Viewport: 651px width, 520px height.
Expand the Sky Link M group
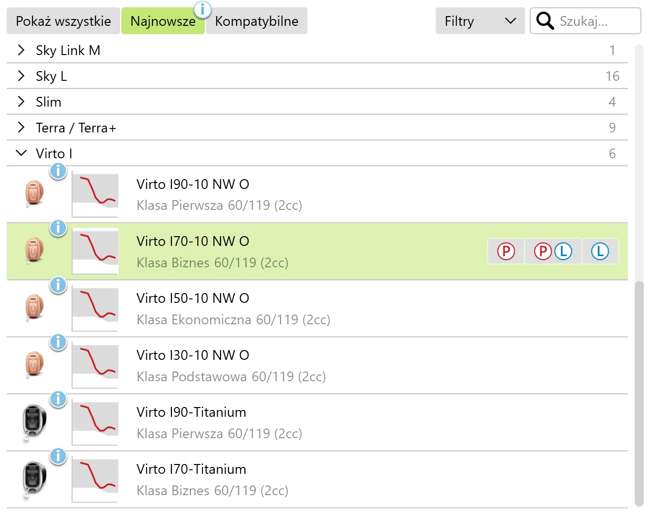(x=21, y=50)
